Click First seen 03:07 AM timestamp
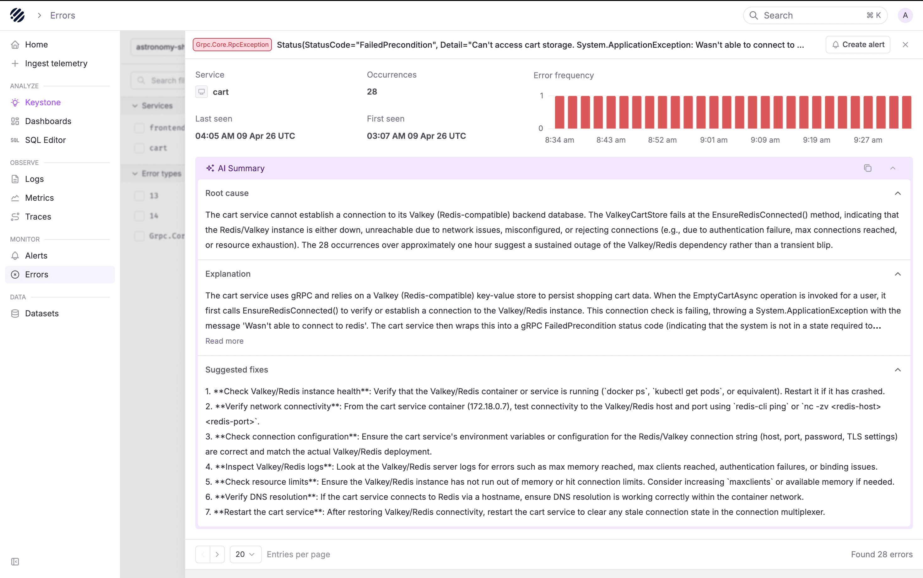This screenshot has width=923, height=578. tap(416, 136)
